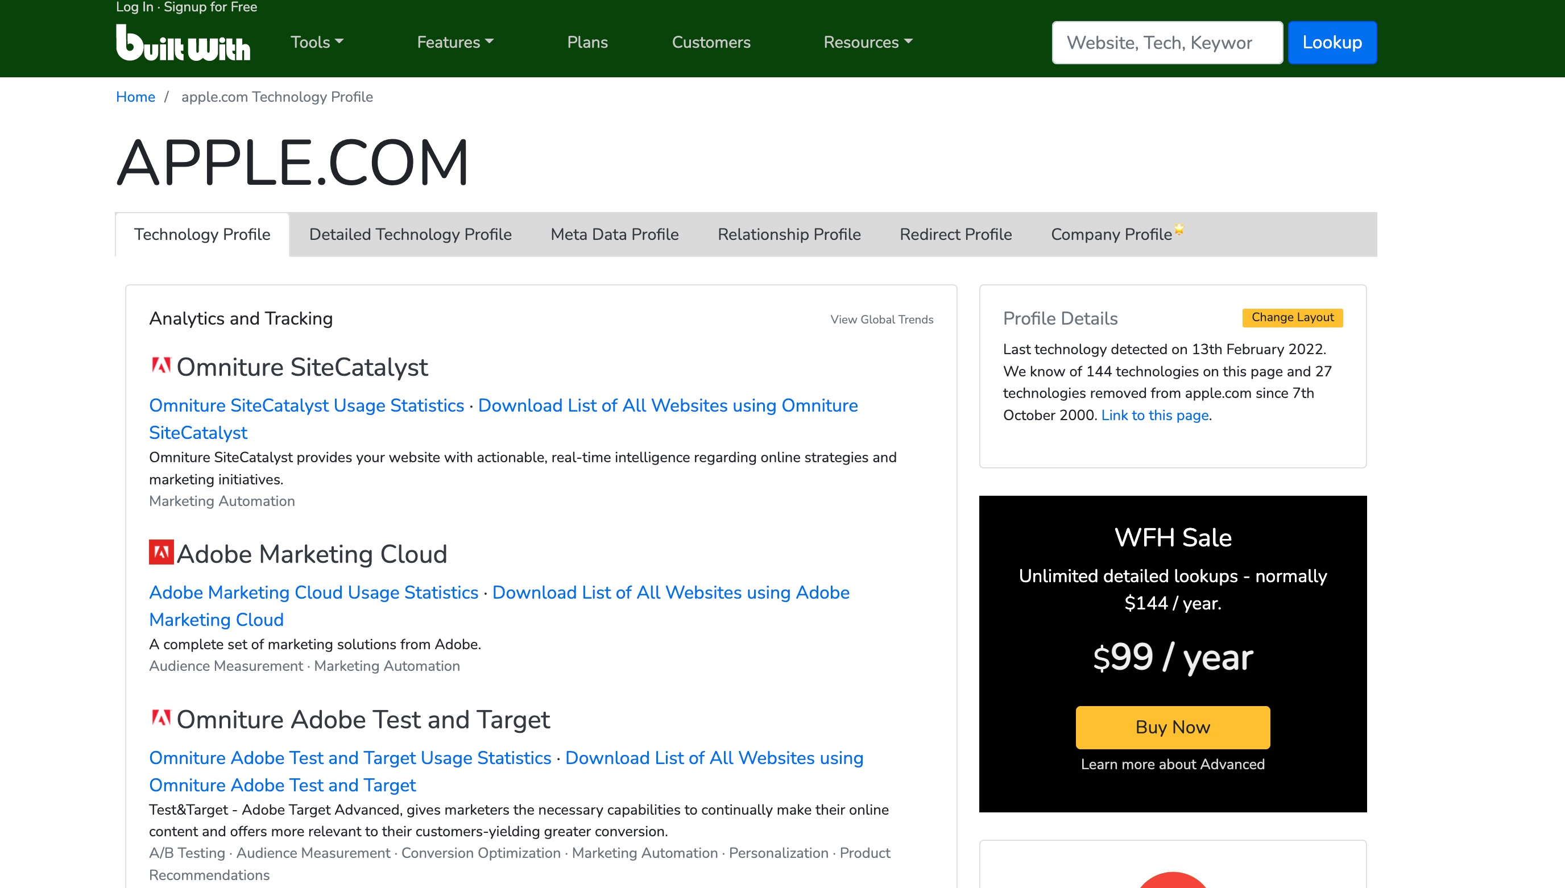The image size is (1565, 888).
Task: Click the Omniture SiteCatalyst Adobe icon
Action: point(161,366)
